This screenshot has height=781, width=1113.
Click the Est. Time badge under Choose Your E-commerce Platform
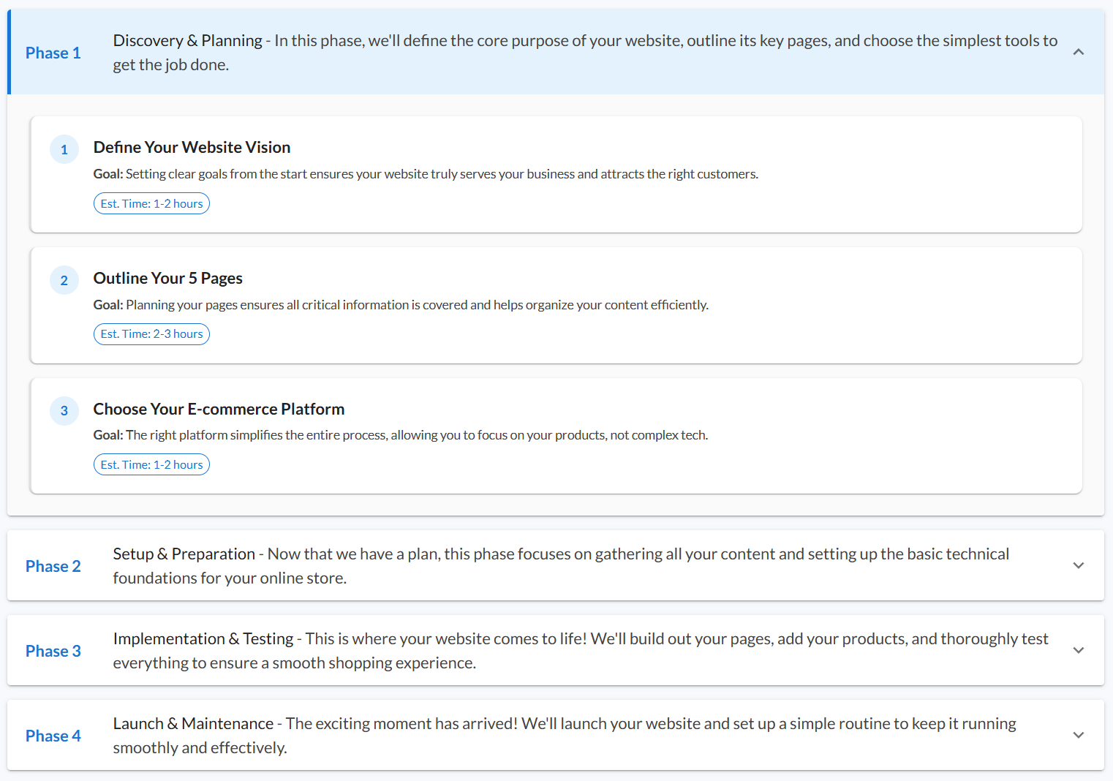(151, 464)
